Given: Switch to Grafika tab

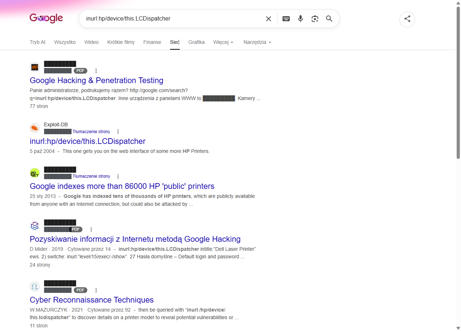Looking at the screenshot, I should pos(196,42).
